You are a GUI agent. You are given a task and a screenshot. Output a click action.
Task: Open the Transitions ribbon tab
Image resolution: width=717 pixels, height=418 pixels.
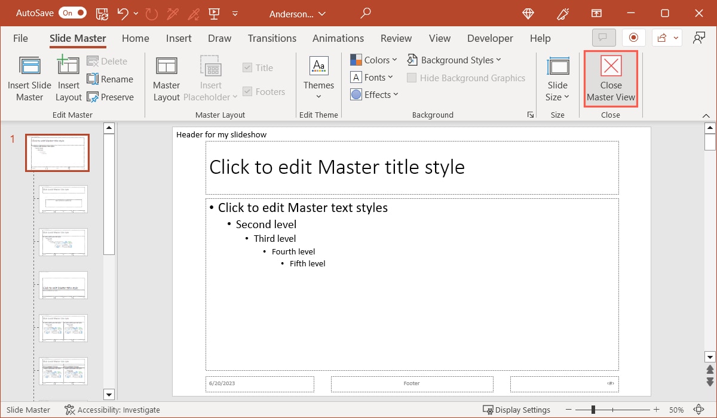(272, 38)
